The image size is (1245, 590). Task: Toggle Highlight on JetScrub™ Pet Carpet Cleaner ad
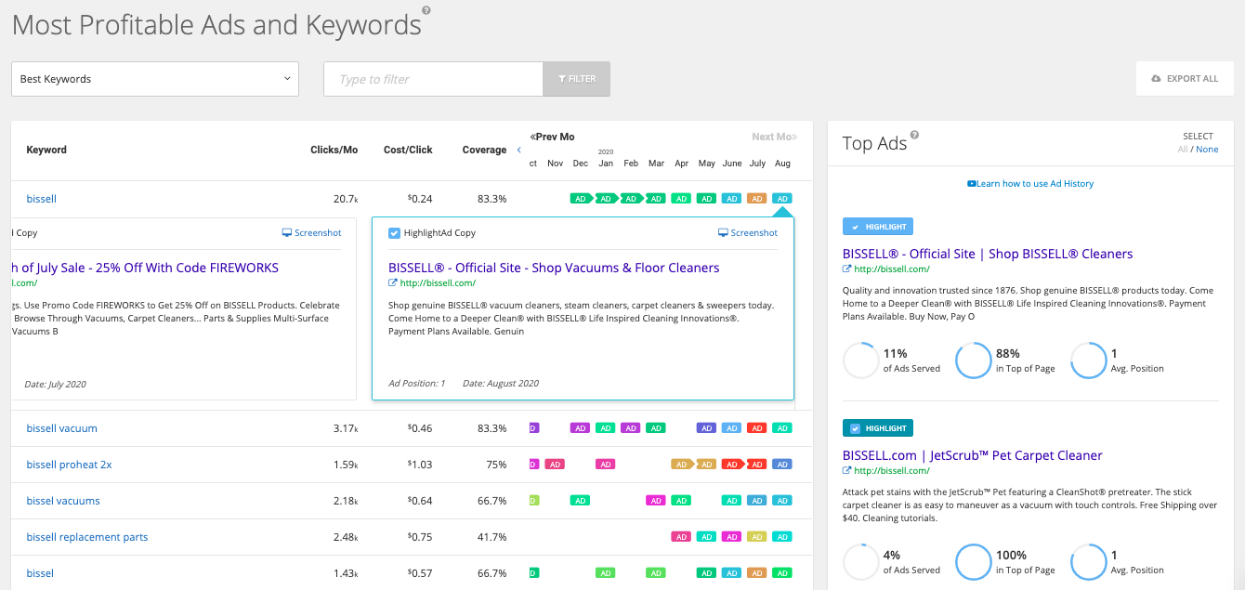click(x=878, y=427)
